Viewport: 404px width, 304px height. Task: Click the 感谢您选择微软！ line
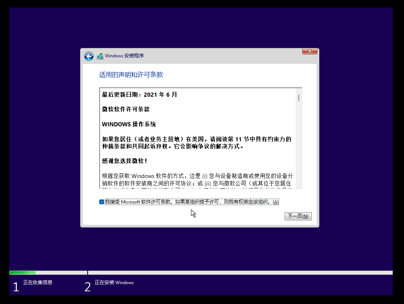click(125, 161)
